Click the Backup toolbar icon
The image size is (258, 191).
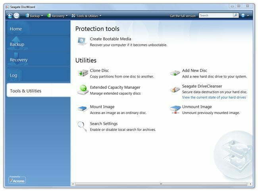[27, 15]
